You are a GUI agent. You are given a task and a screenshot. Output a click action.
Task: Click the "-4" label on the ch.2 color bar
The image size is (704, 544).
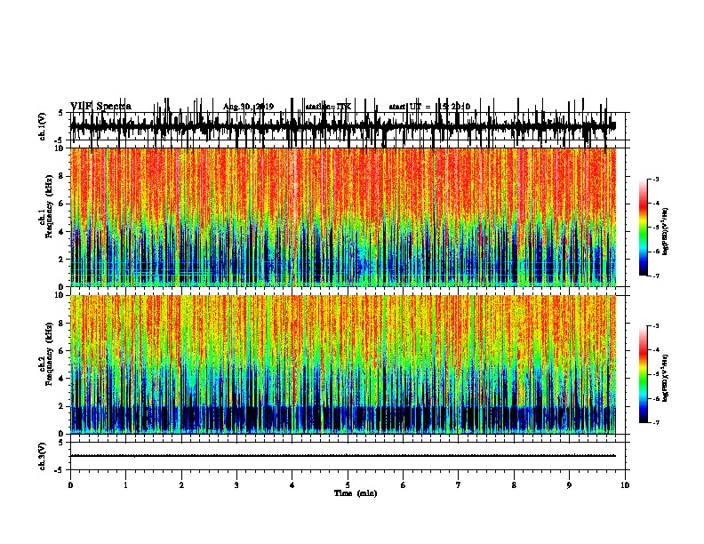pyautogui.click(x=655, y=350)
